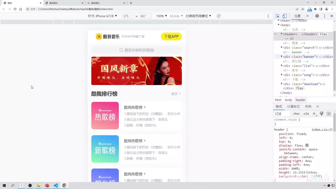
Task: Toggle the .cls class editor button
Action: pos(306,114)
